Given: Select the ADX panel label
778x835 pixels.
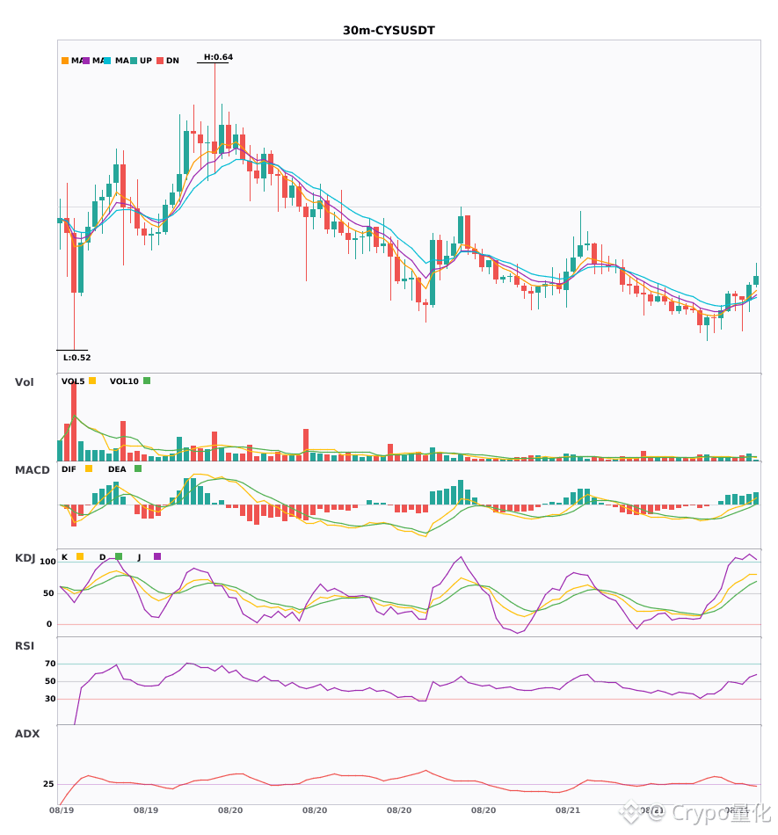Looking at the screenshot, I should tap(27, 734).
